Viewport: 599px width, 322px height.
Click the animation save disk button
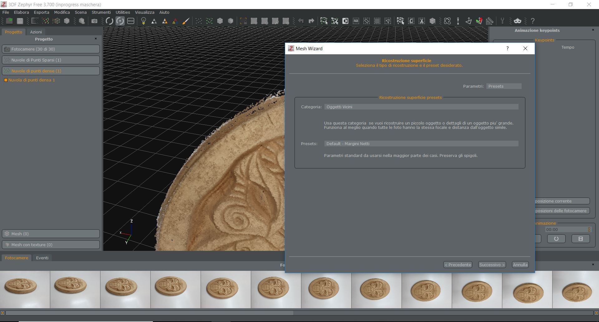click(x=581, y=239)
